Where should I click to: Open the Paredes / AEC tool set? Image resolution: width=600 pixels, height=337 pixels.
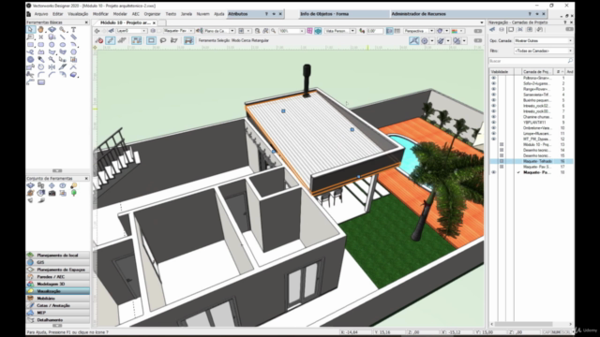coord(58,277)
